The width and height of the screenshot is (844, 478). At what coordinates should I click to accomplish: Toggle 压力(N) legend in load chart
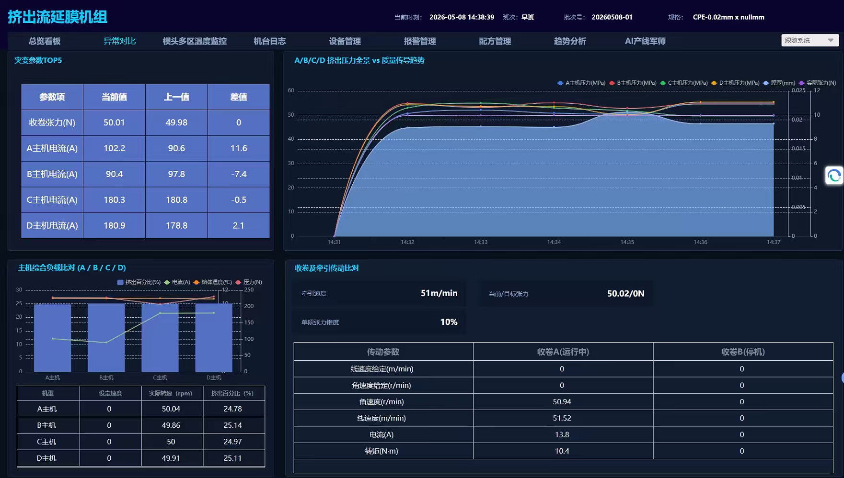[249, 282]
